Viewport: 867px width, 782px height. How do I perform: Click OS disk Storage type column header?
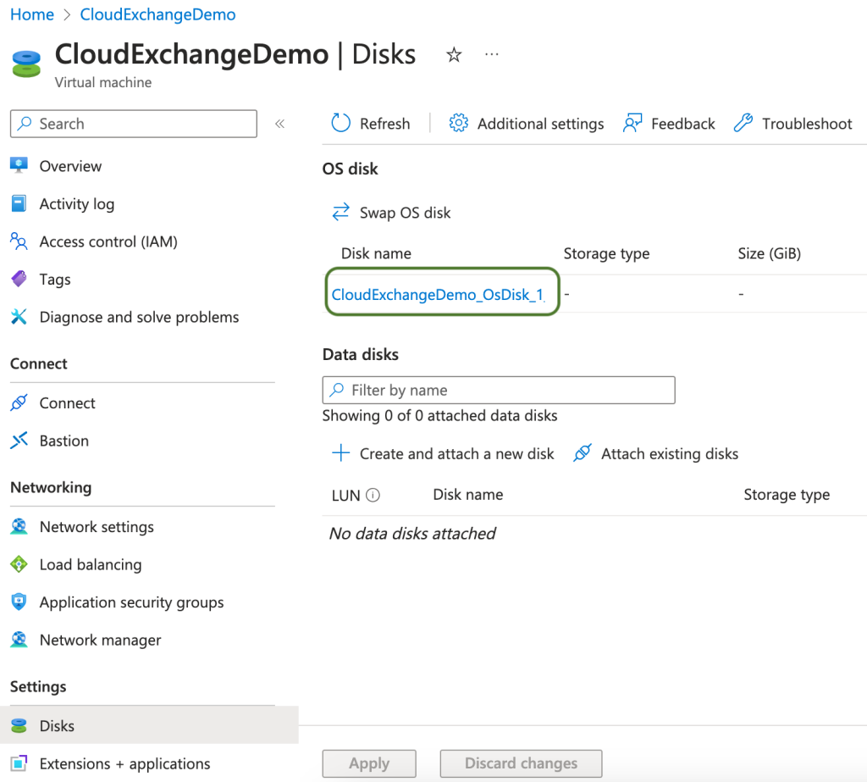[x=606, y=253]
